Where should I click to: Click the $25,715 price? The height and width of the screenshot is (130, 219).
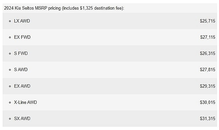[x=207, y=21]
